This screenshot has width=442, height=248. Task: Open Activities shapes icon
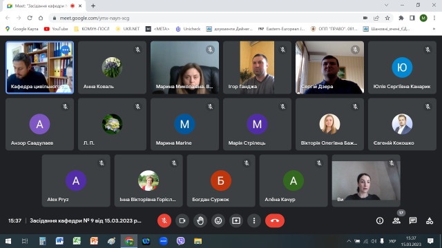(x=430, y=220)
